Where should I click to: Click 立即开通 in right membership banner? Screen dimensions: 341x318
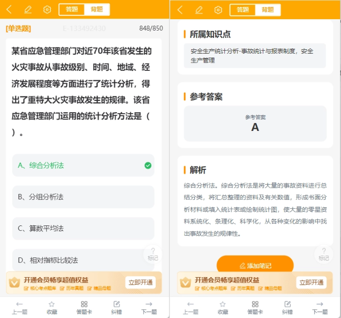311,283
